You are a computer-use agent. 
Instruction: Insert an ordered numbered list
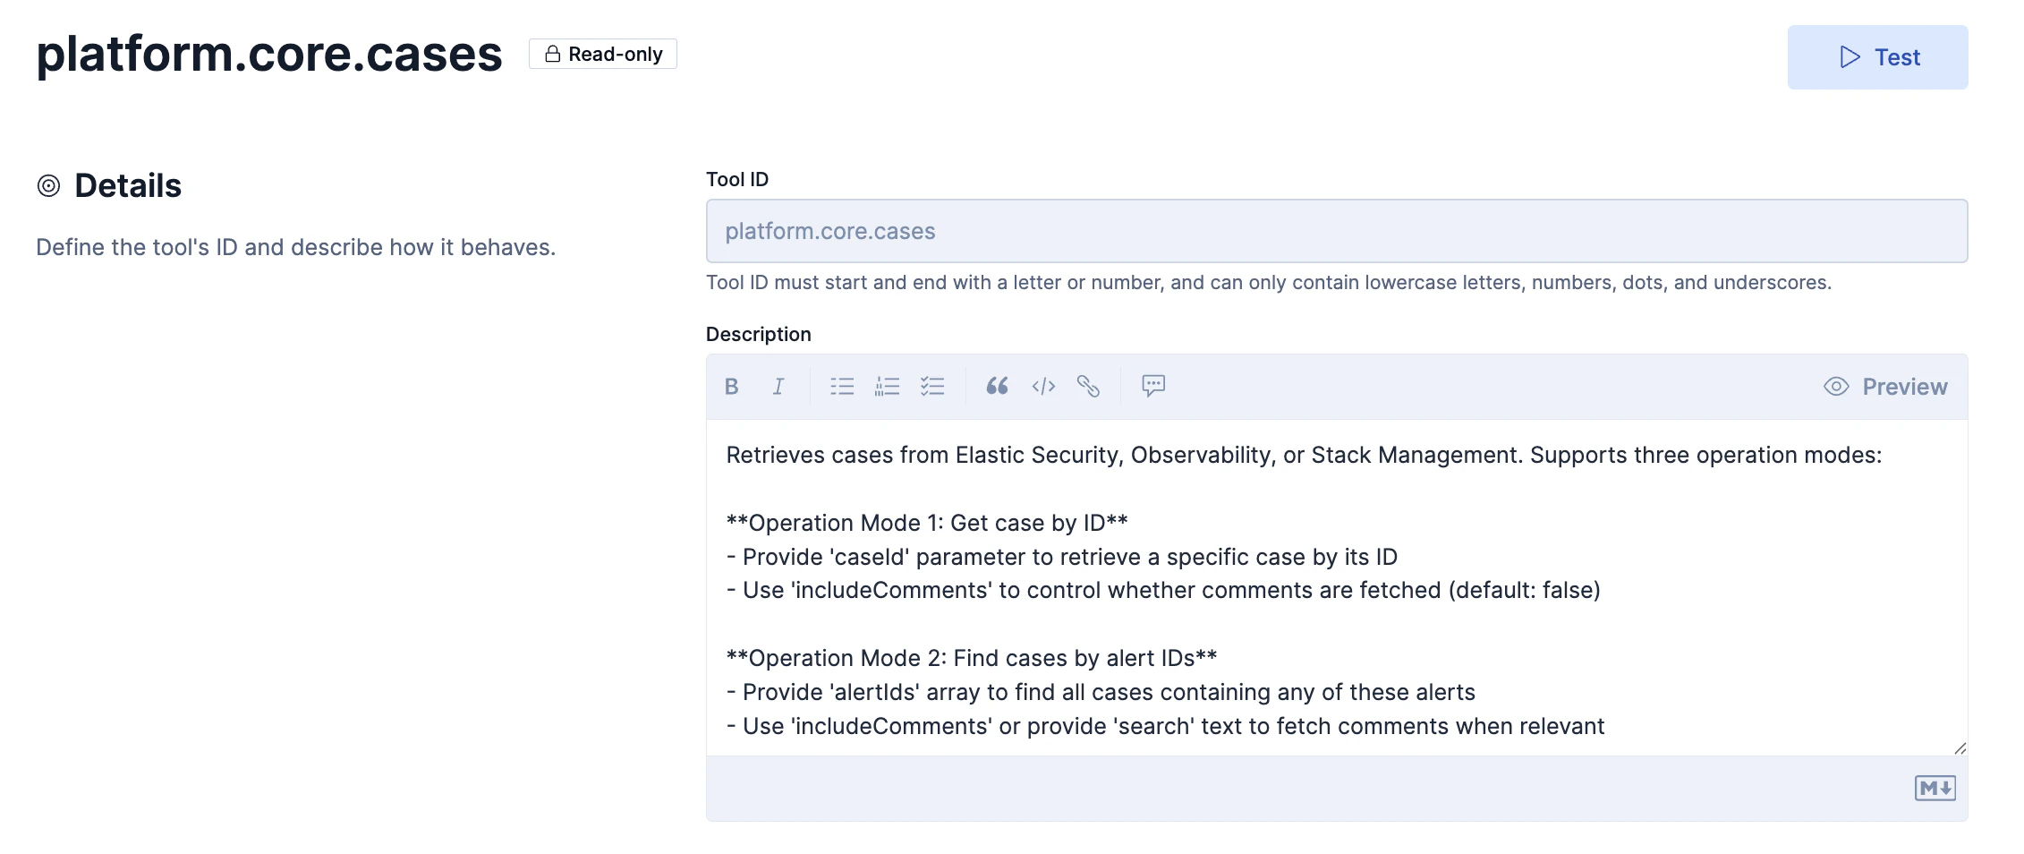coord(887,387)
